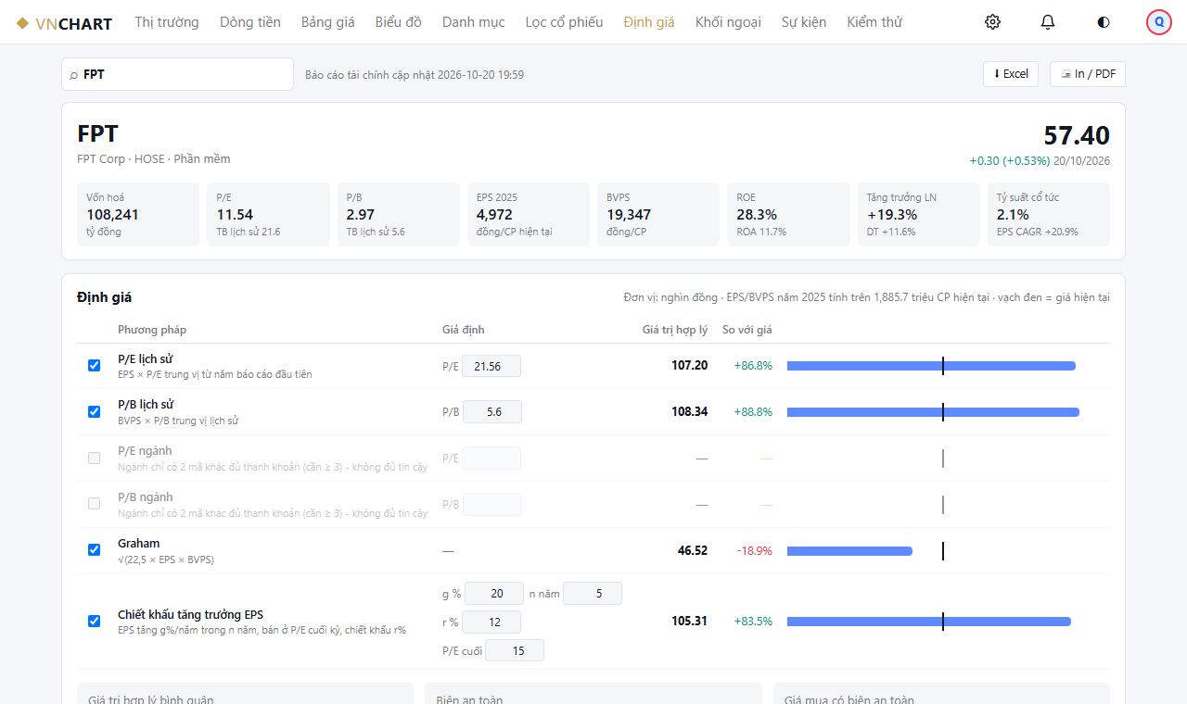Uncheck the P/E lịch sử method
Viewport: 1187px width, 704px height.
(x=94, y=366)
